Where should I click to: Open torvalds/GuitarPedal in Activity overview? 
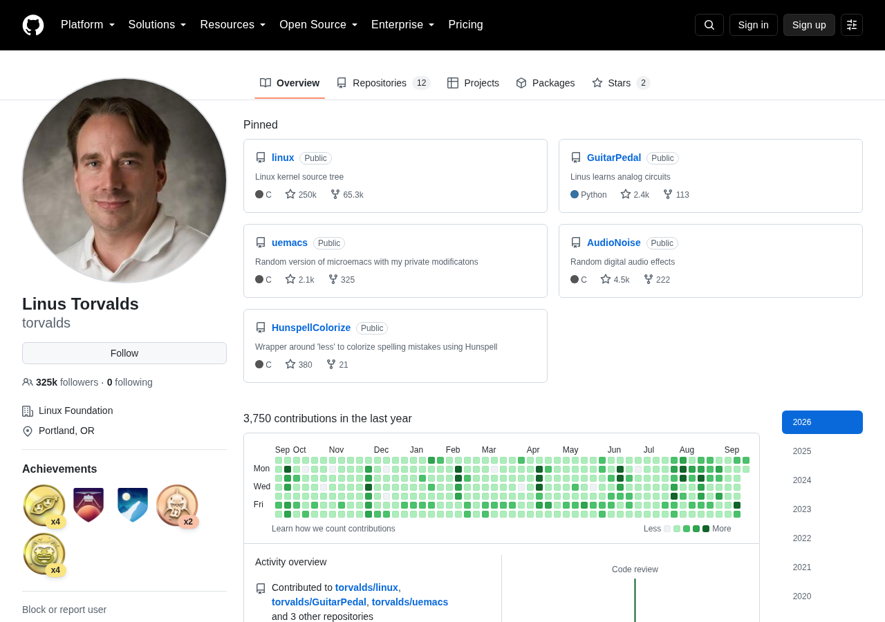point(319,602)
